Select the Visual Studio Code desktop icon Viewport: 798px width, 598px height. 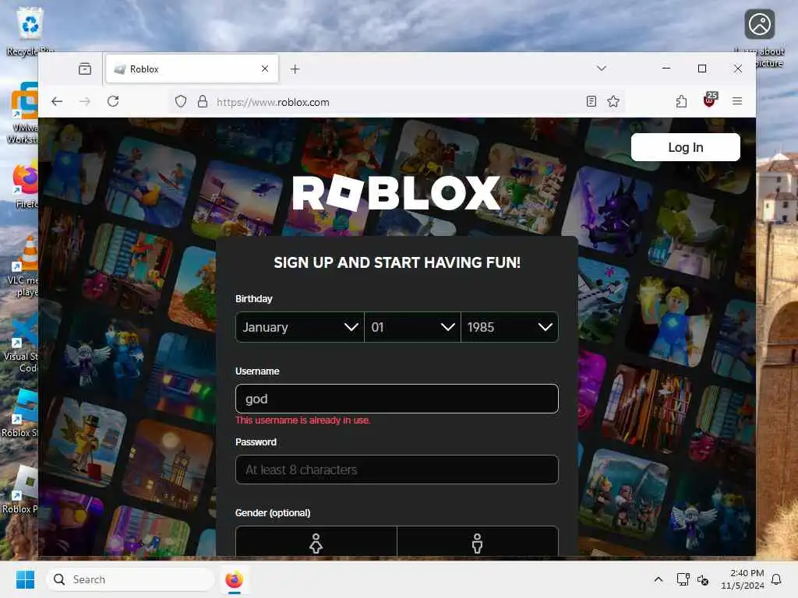point(21,343)
